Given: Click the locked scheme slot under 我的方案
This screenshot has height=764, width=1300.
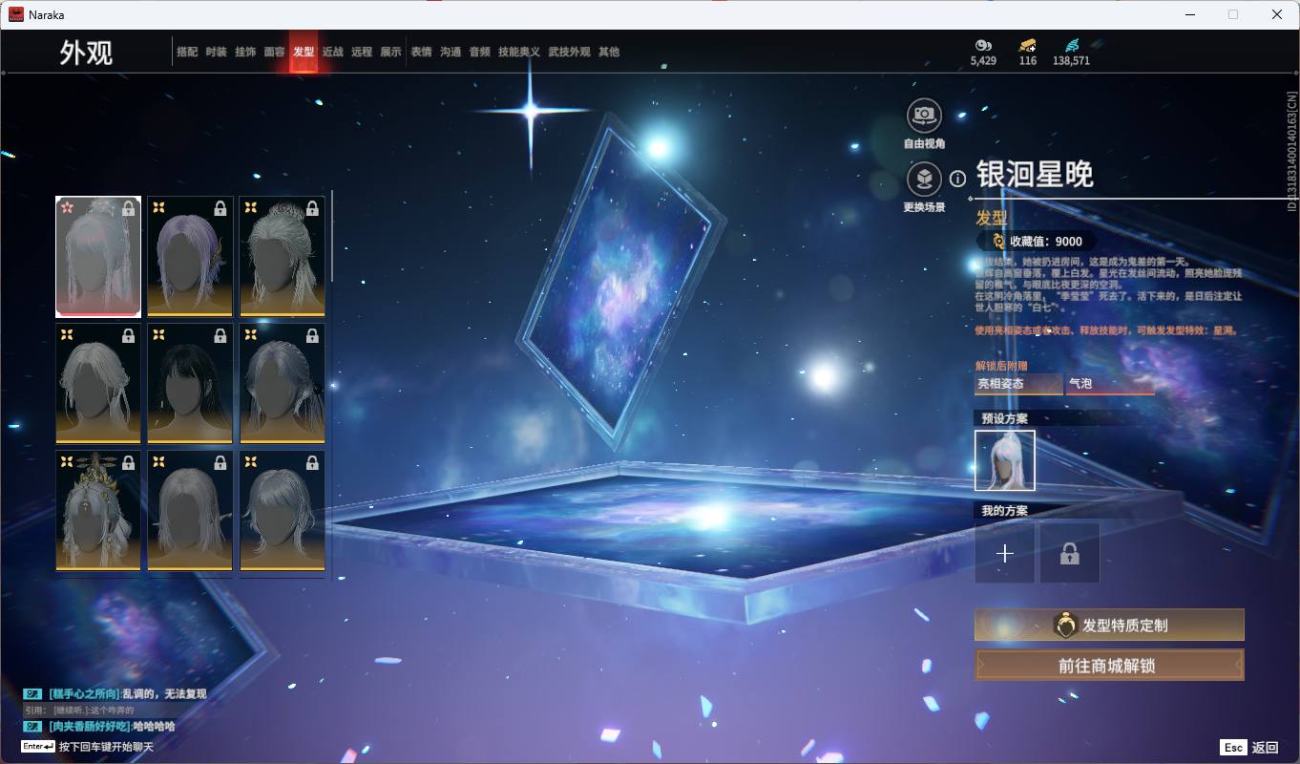Looking at the screenshot, I should (x=1069, y=554).
